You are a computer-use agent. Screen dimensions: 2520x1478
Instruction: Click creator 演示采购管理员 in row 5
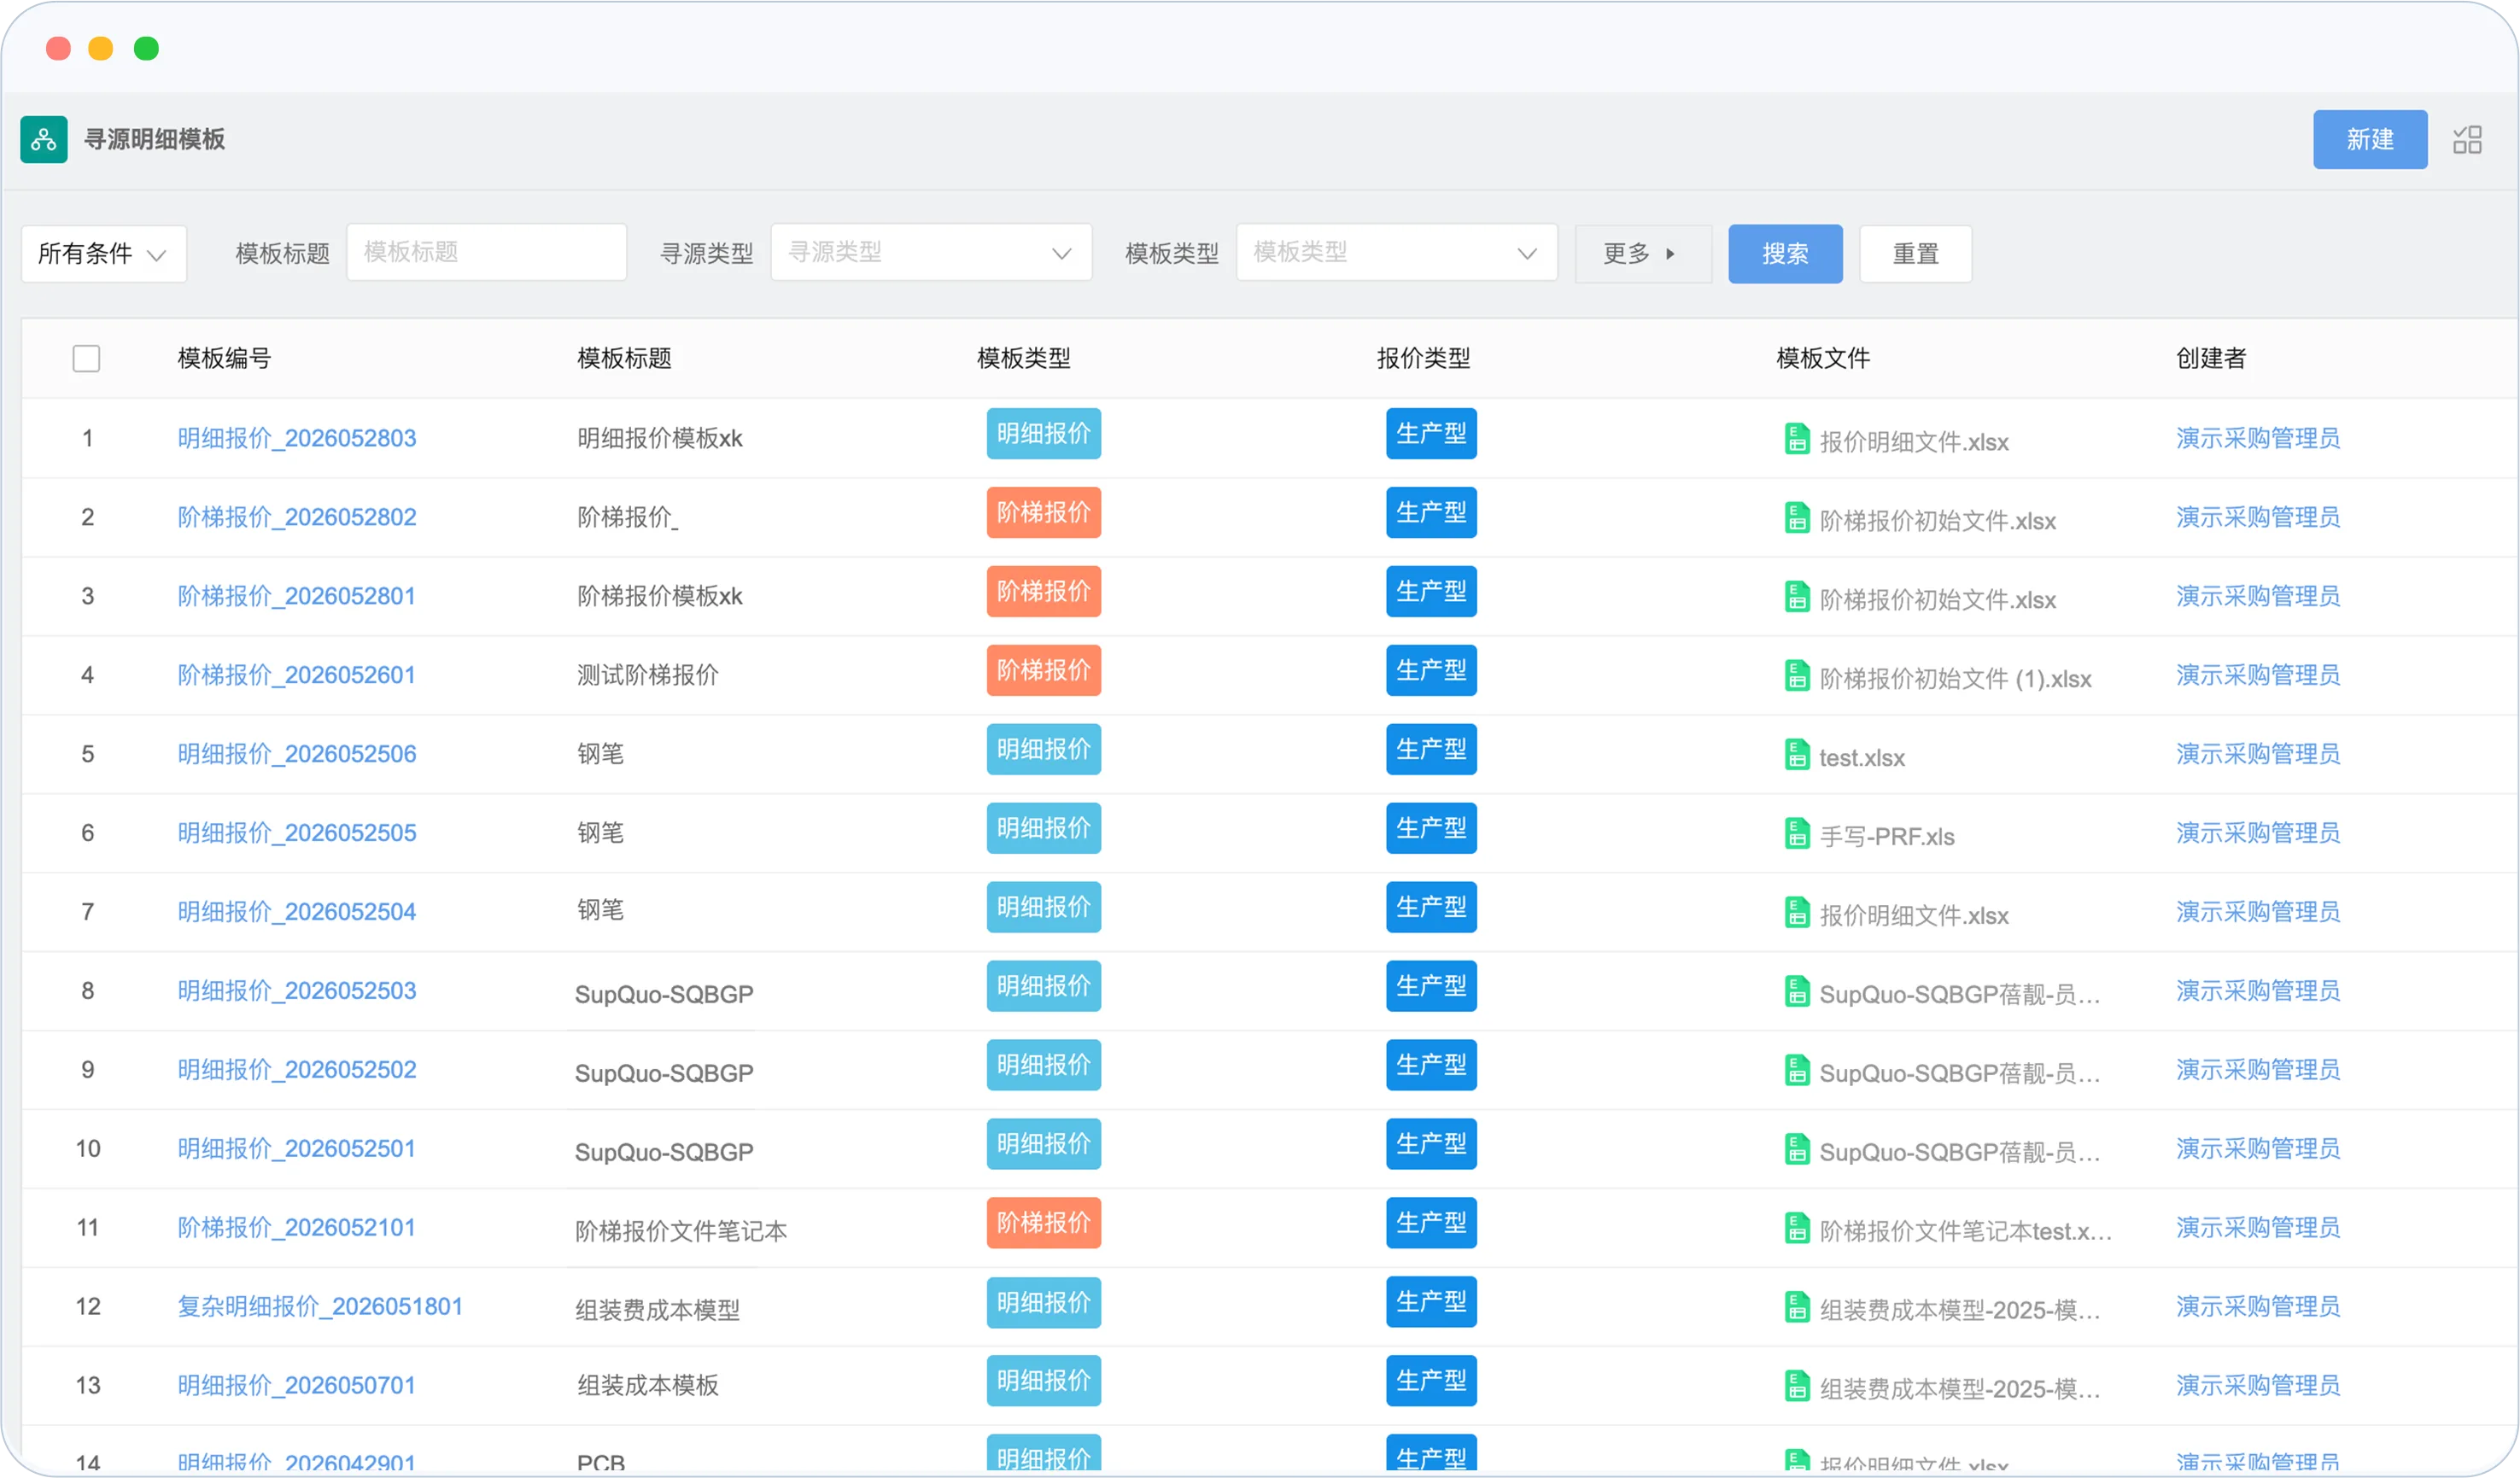[2258, 754]
